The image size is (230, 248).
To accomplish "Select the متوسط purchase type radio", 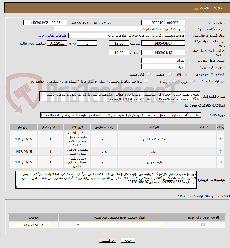I will pyautogui.click(x=175, y=81).
